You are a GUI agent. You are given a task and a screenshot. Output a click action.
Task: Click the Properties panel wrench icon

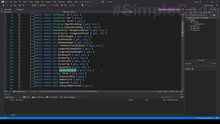coord(192,69)
